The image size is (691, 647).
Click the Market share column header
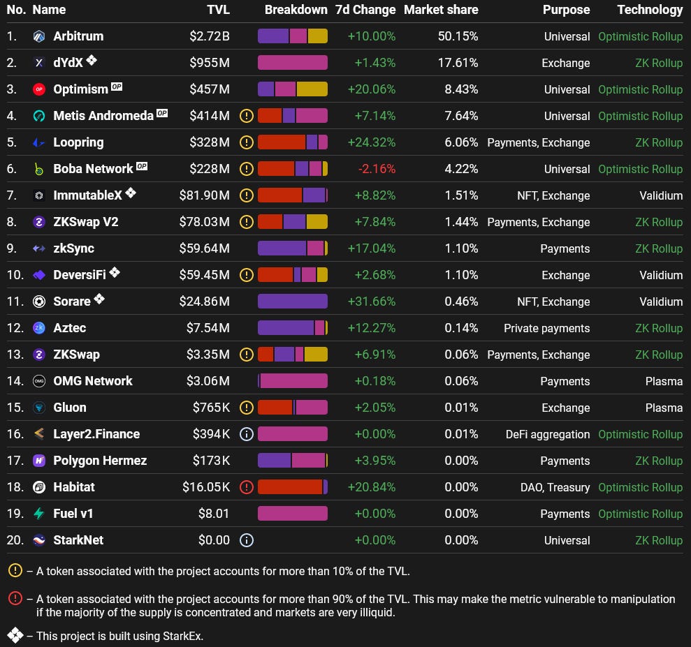click(x=441, y=10)
